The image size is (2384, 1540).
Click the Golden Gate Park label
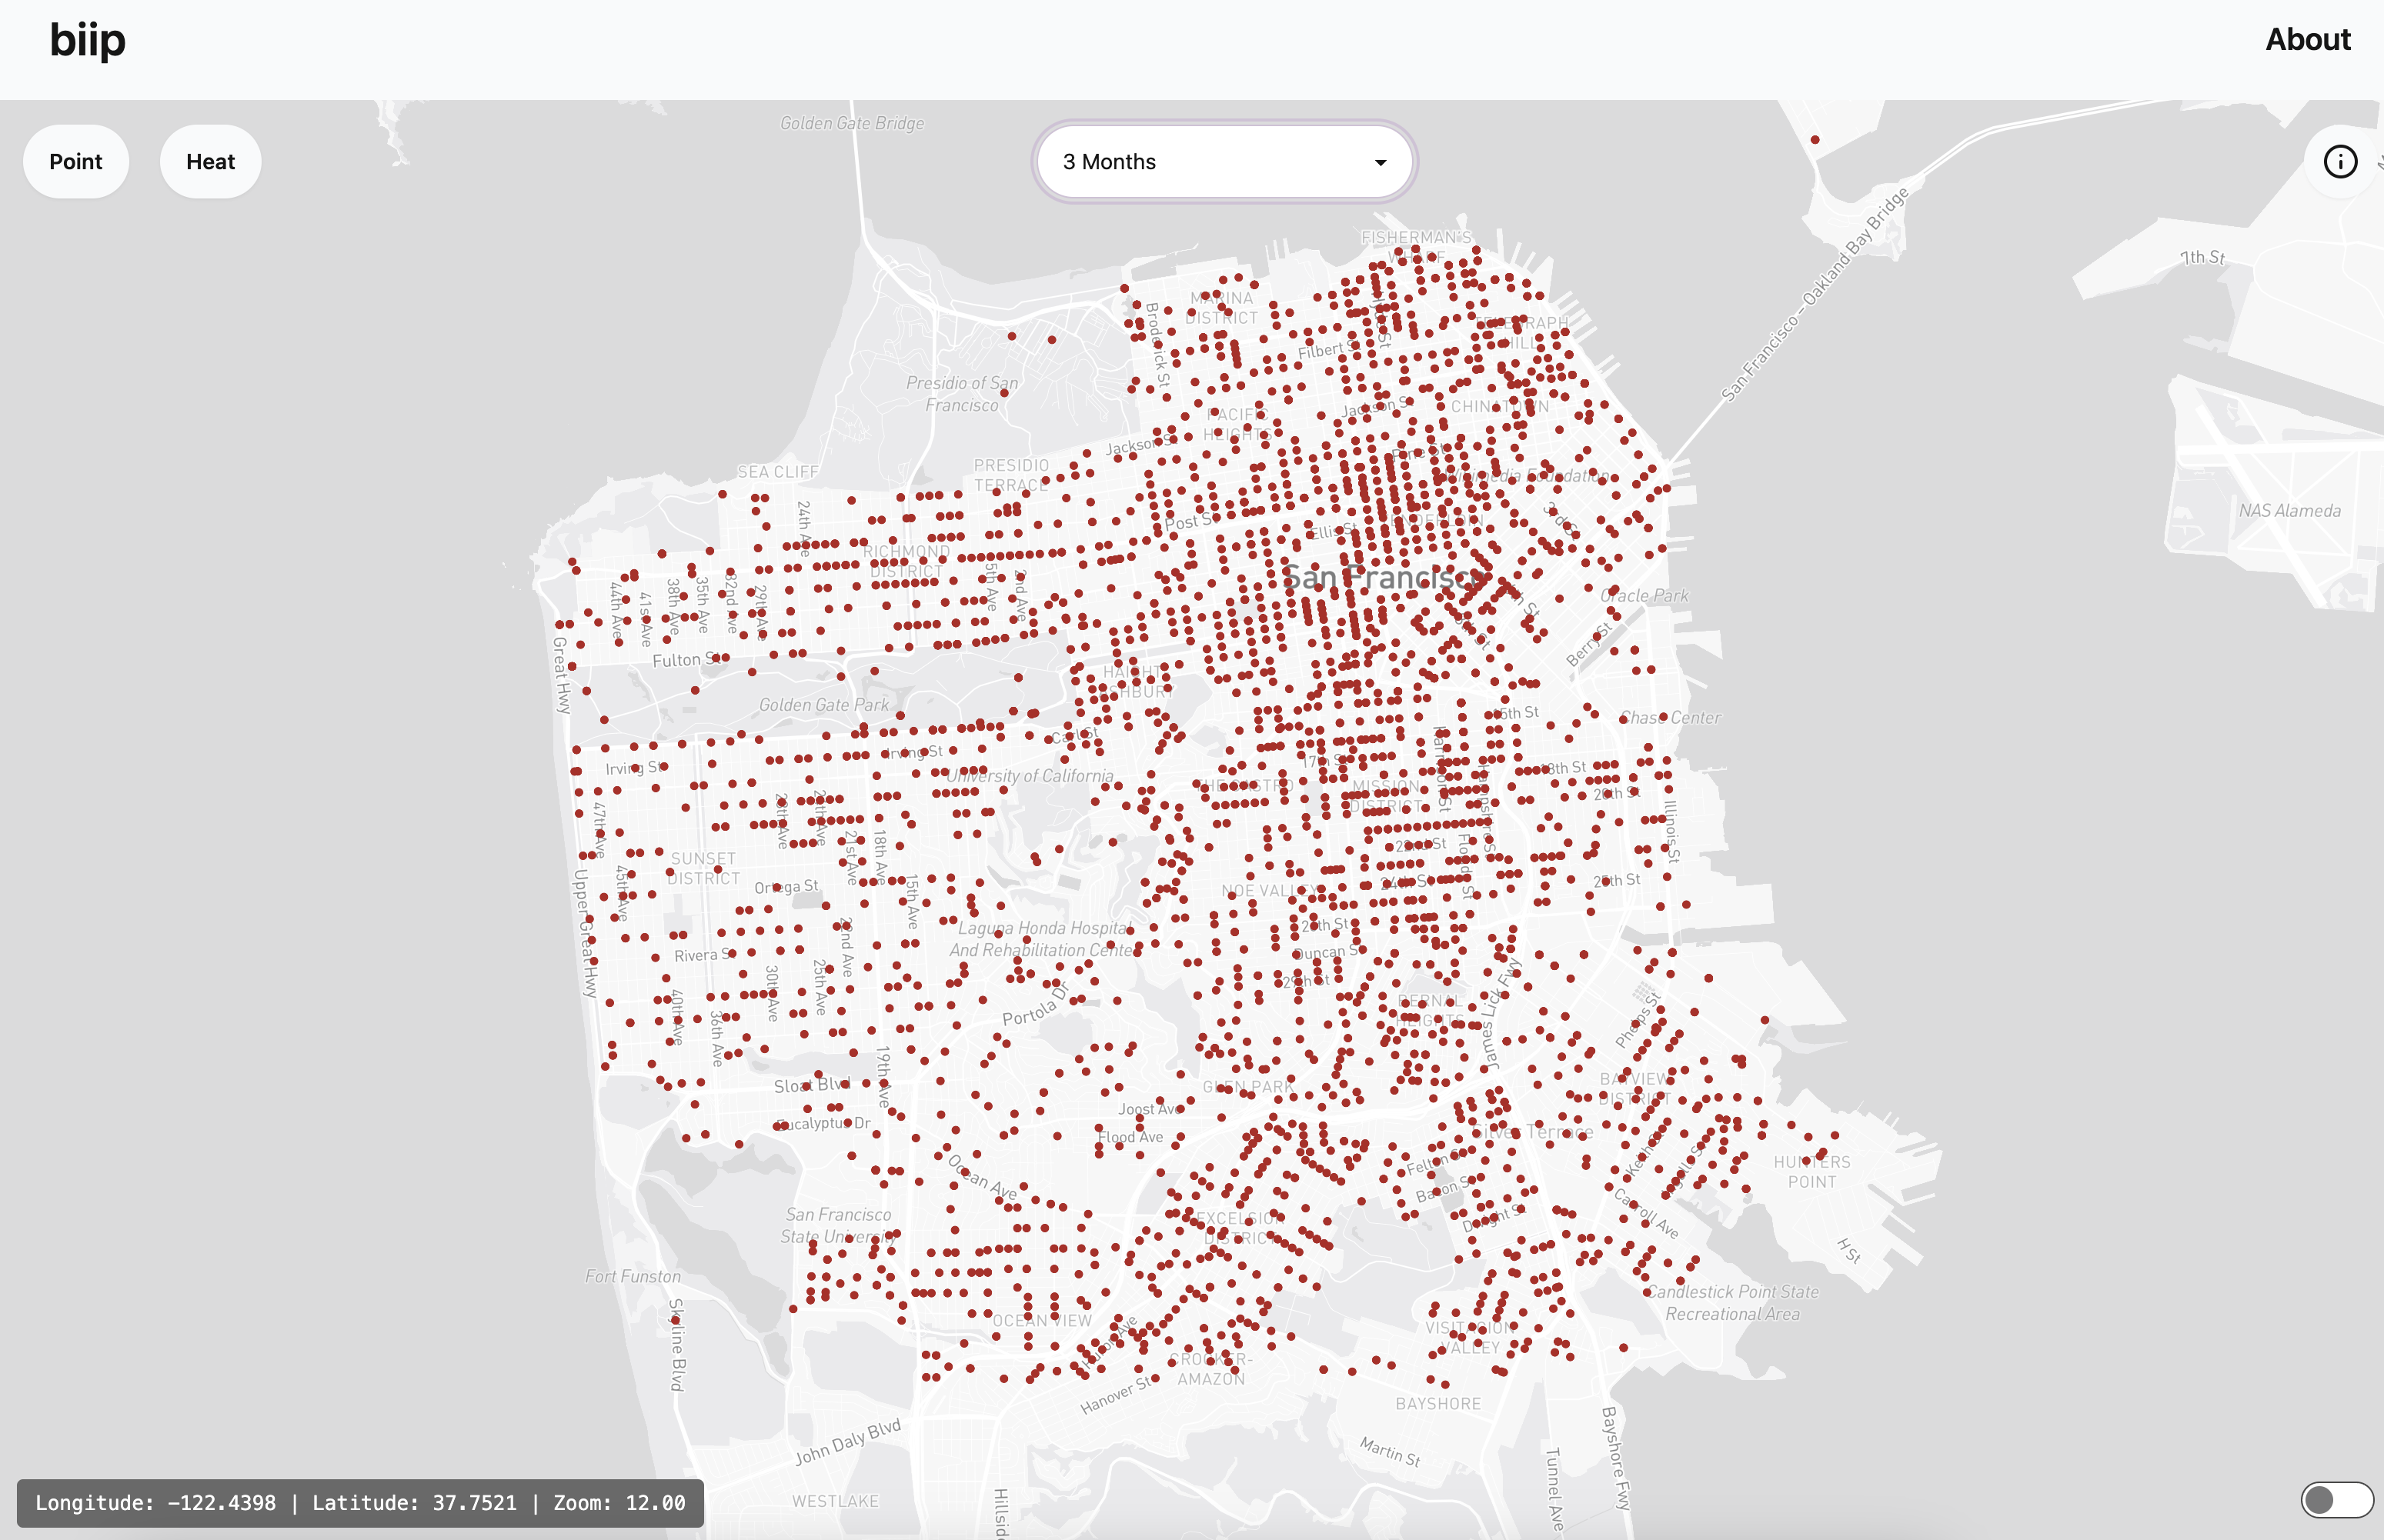click(x=823, y=705)
